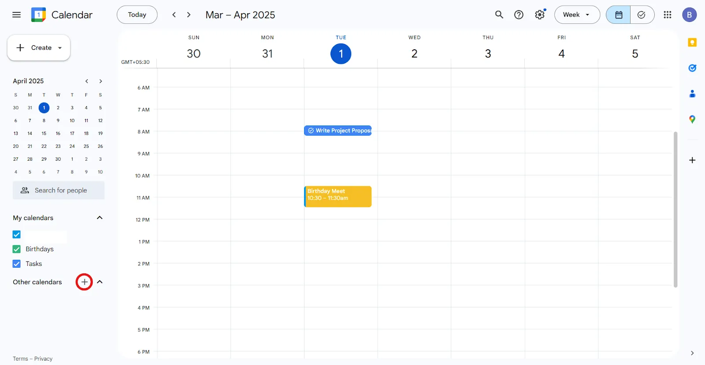Open the Week view dropdown

(x=577, y=15)
